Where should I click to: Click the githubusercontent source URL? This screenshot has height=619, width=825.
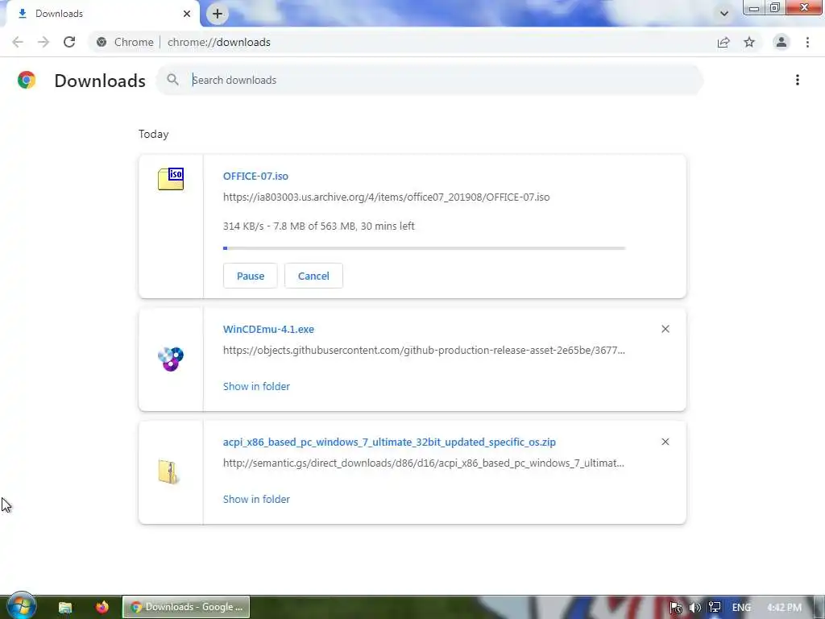click(x=424, y=351)
